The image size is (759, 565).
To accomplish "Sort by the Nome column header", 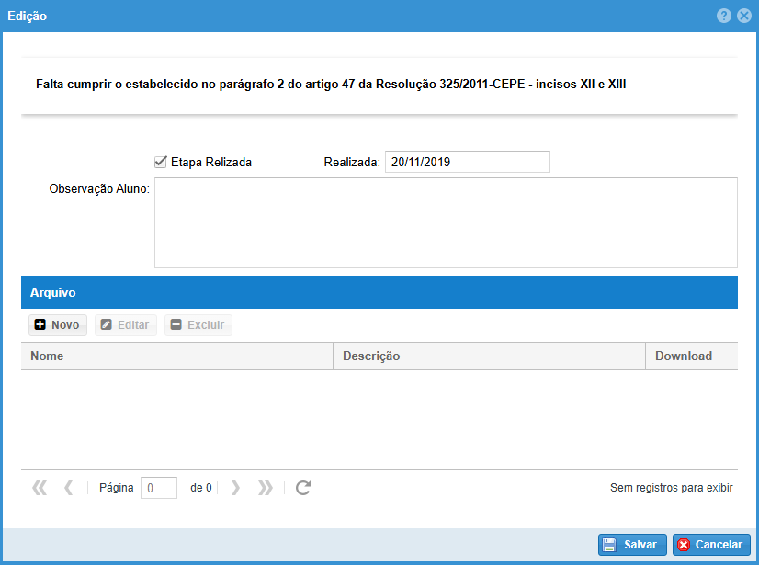I will tap(176, 356).
